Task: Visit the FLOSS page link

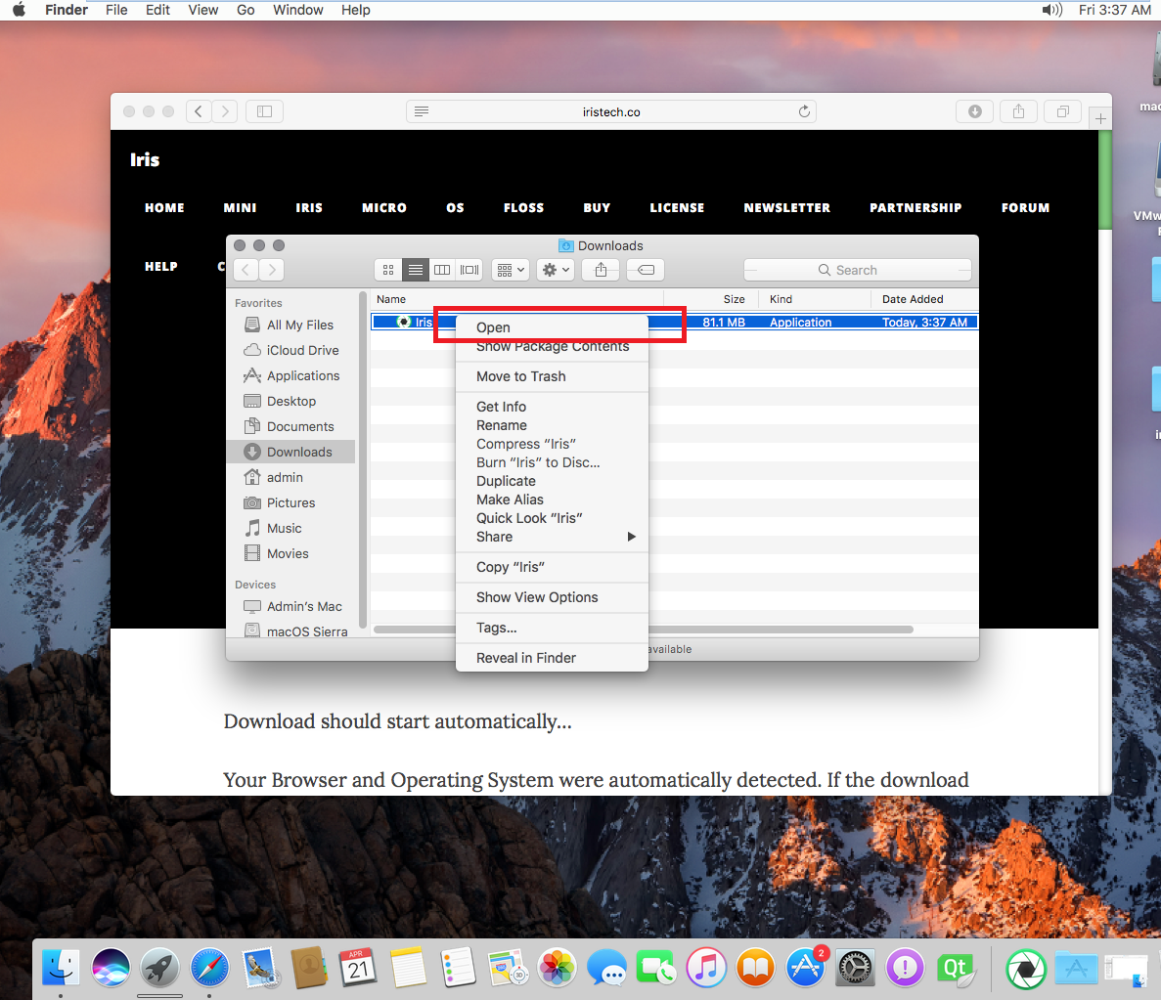Action: click(523, 208)
